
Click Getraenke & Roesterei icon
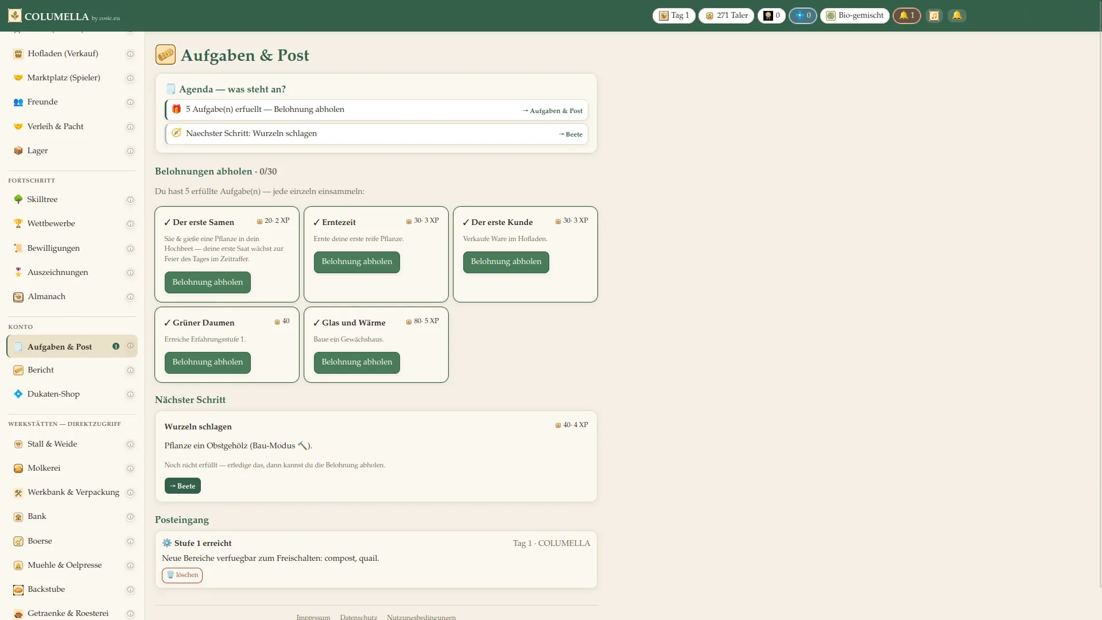[x=18, y=614]
